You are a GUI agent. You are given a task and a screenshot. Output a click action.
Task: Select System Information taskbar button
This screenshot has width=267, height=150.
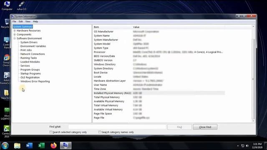click(x=66, y=146)
